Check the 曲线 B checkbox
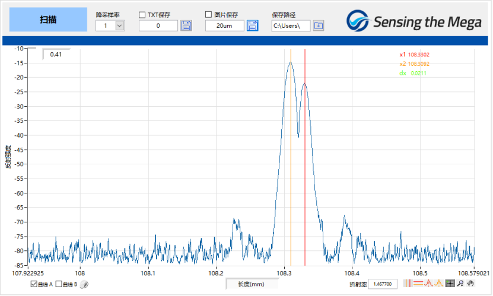493x296 pixels. (59, 284)
